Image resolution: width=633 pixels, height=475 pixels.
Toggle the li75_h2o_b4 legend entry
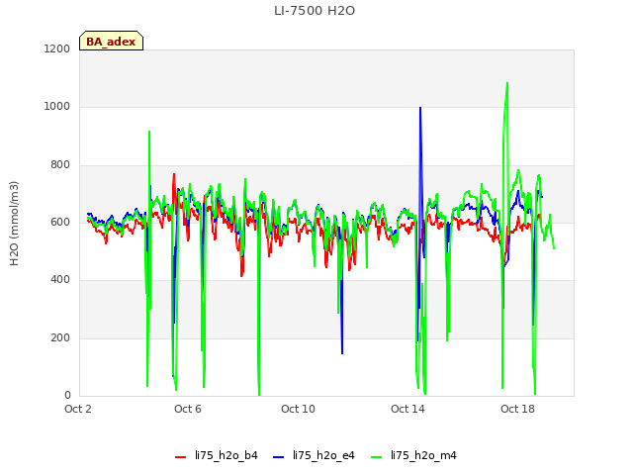[x=217, y=455]
